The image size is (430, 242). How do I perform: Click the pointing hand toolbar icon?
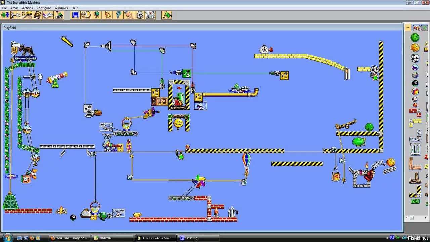pyautogui.click(x=129, y=15)
